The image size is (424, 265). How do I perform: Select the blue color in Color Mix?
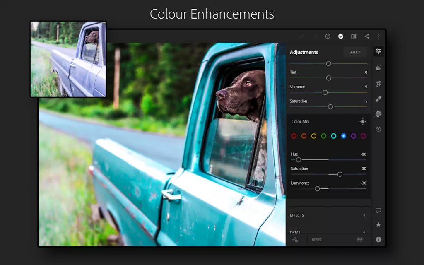point(343,136)
